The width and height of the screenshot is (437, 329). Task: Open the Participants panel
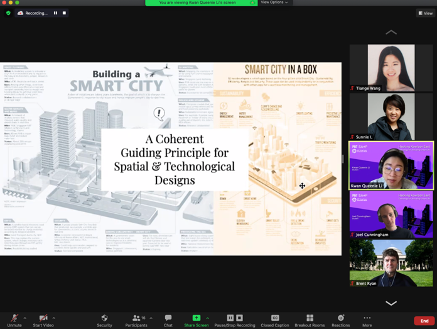click(136, 320)
